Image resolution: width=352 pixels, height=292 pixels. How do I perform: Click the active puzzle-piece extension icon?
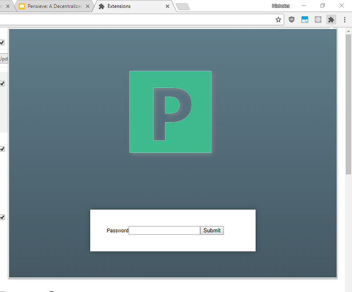coord(331,19)
